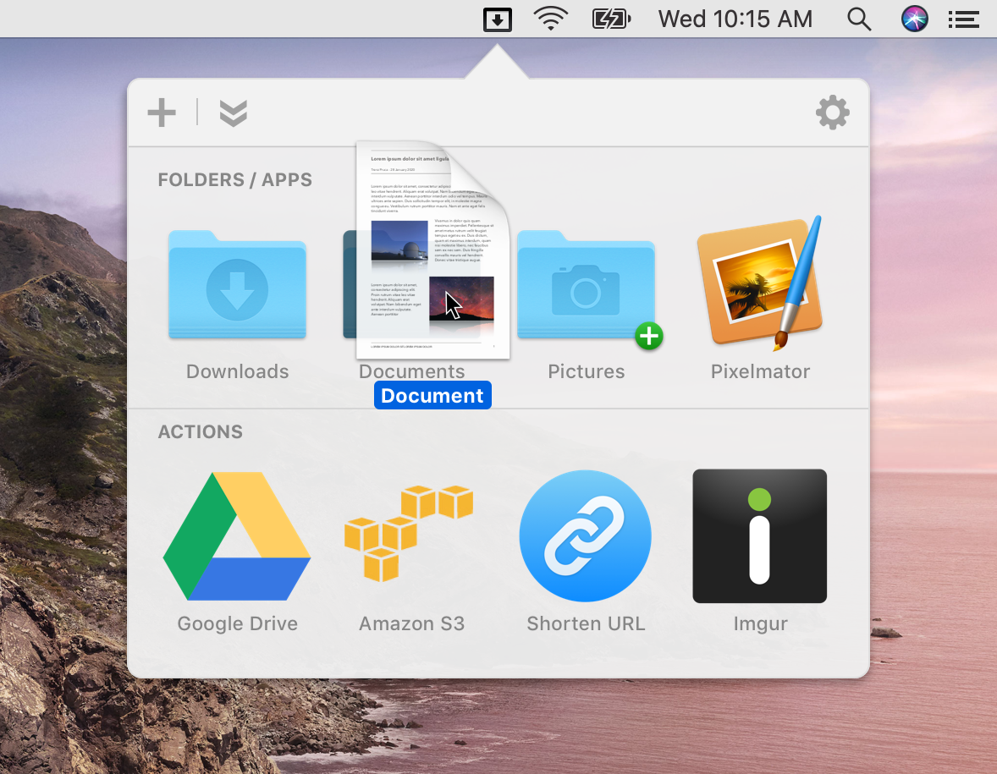This screenshot has width=997, height=774.
Task: Click the clock showing Wed 10:15 AM
Action: click(735, 19)
